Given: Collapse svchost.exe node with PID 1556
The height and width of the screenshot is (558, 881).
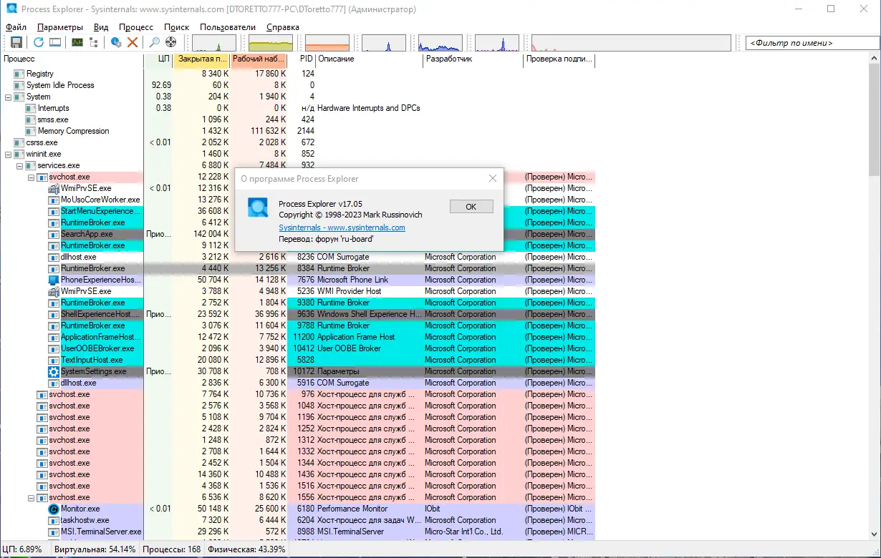Looking at the screenshot, I should coord(32,497).
